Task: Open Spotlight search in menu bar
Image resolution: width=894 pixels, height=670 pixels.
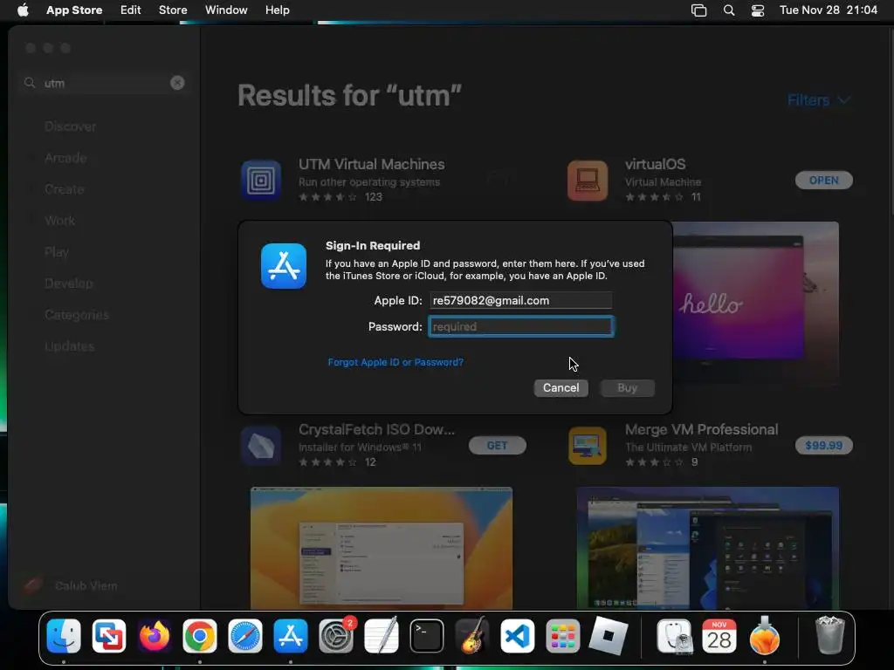Action: pos(729,10)
